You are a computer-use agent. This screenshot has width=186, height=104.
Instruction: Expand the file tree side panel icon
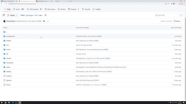tap(3, 15)
